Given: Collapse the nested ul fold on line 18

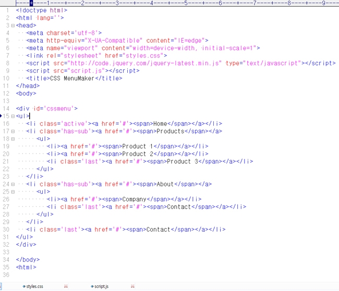Looking at the screenshot, I should pos(13,139).
